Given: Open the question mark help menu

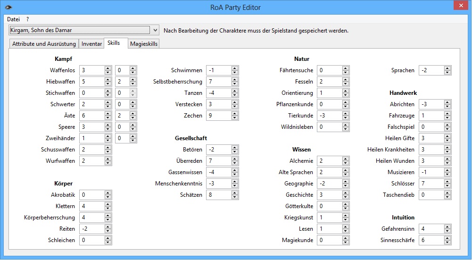Looking at the screenshot, I should [28, 19].
